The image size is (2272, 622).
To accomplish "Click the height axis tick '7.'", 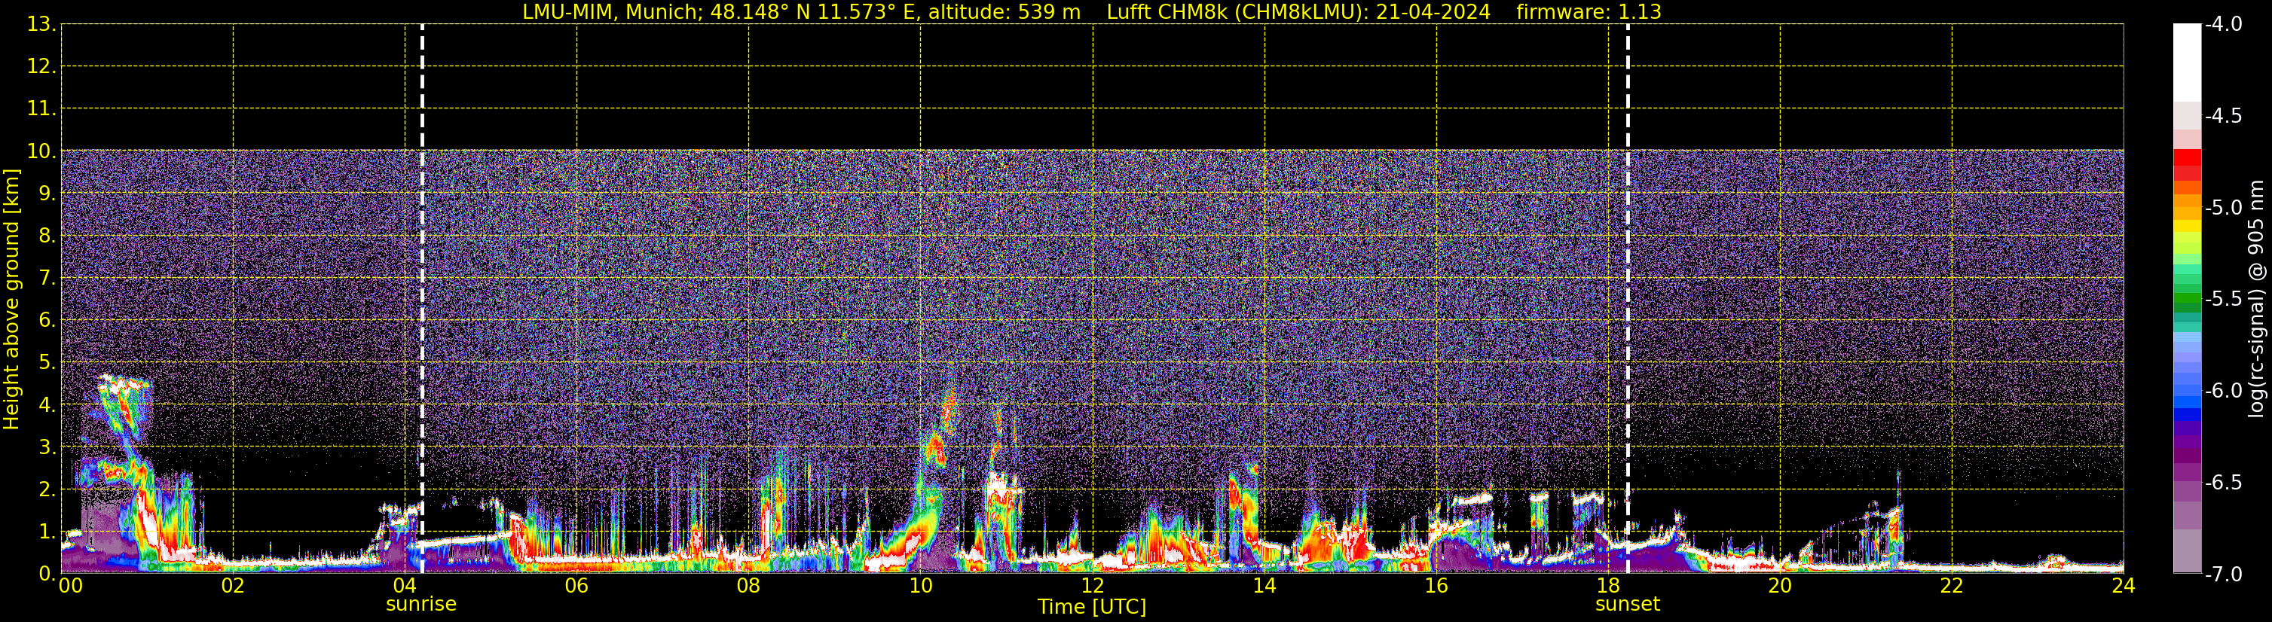I will pos(47,279).
